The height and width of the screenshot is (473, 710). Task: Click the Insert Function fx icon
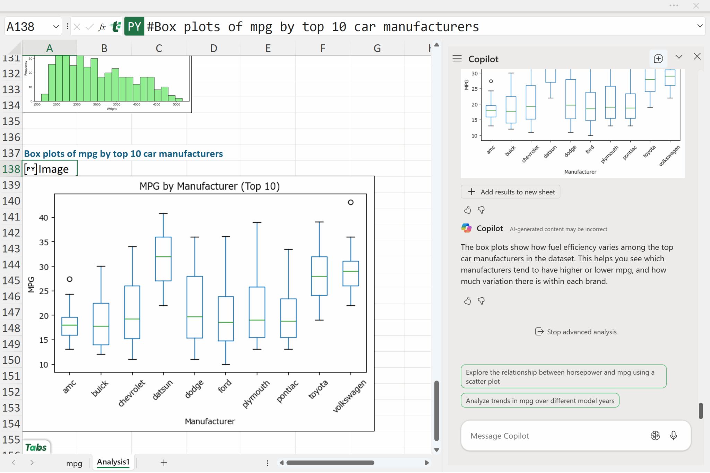point(102,27)
